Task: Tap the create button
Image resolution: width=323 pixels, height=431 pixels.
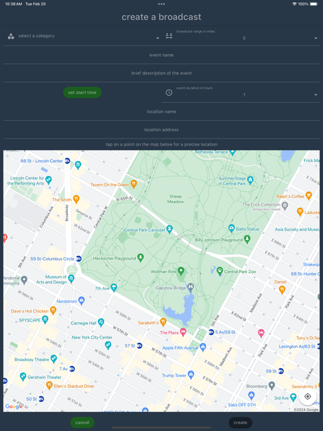Action: click(x=241, y=423)
